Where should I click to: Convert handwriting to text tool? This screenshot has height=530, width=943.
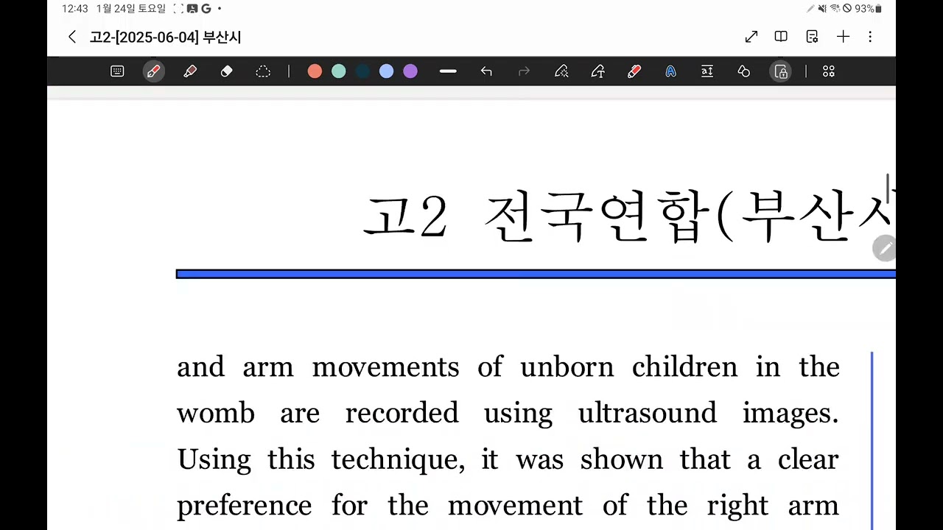597,71
